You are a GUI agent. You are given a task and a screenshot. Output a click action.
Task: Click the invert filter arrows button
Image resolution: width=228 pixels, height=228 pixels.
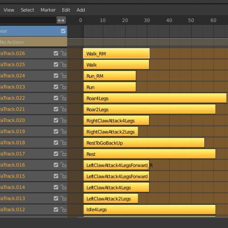point(61,20)
